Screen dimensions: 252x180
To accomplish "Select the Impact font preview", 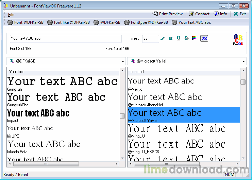I will (38, 113).
